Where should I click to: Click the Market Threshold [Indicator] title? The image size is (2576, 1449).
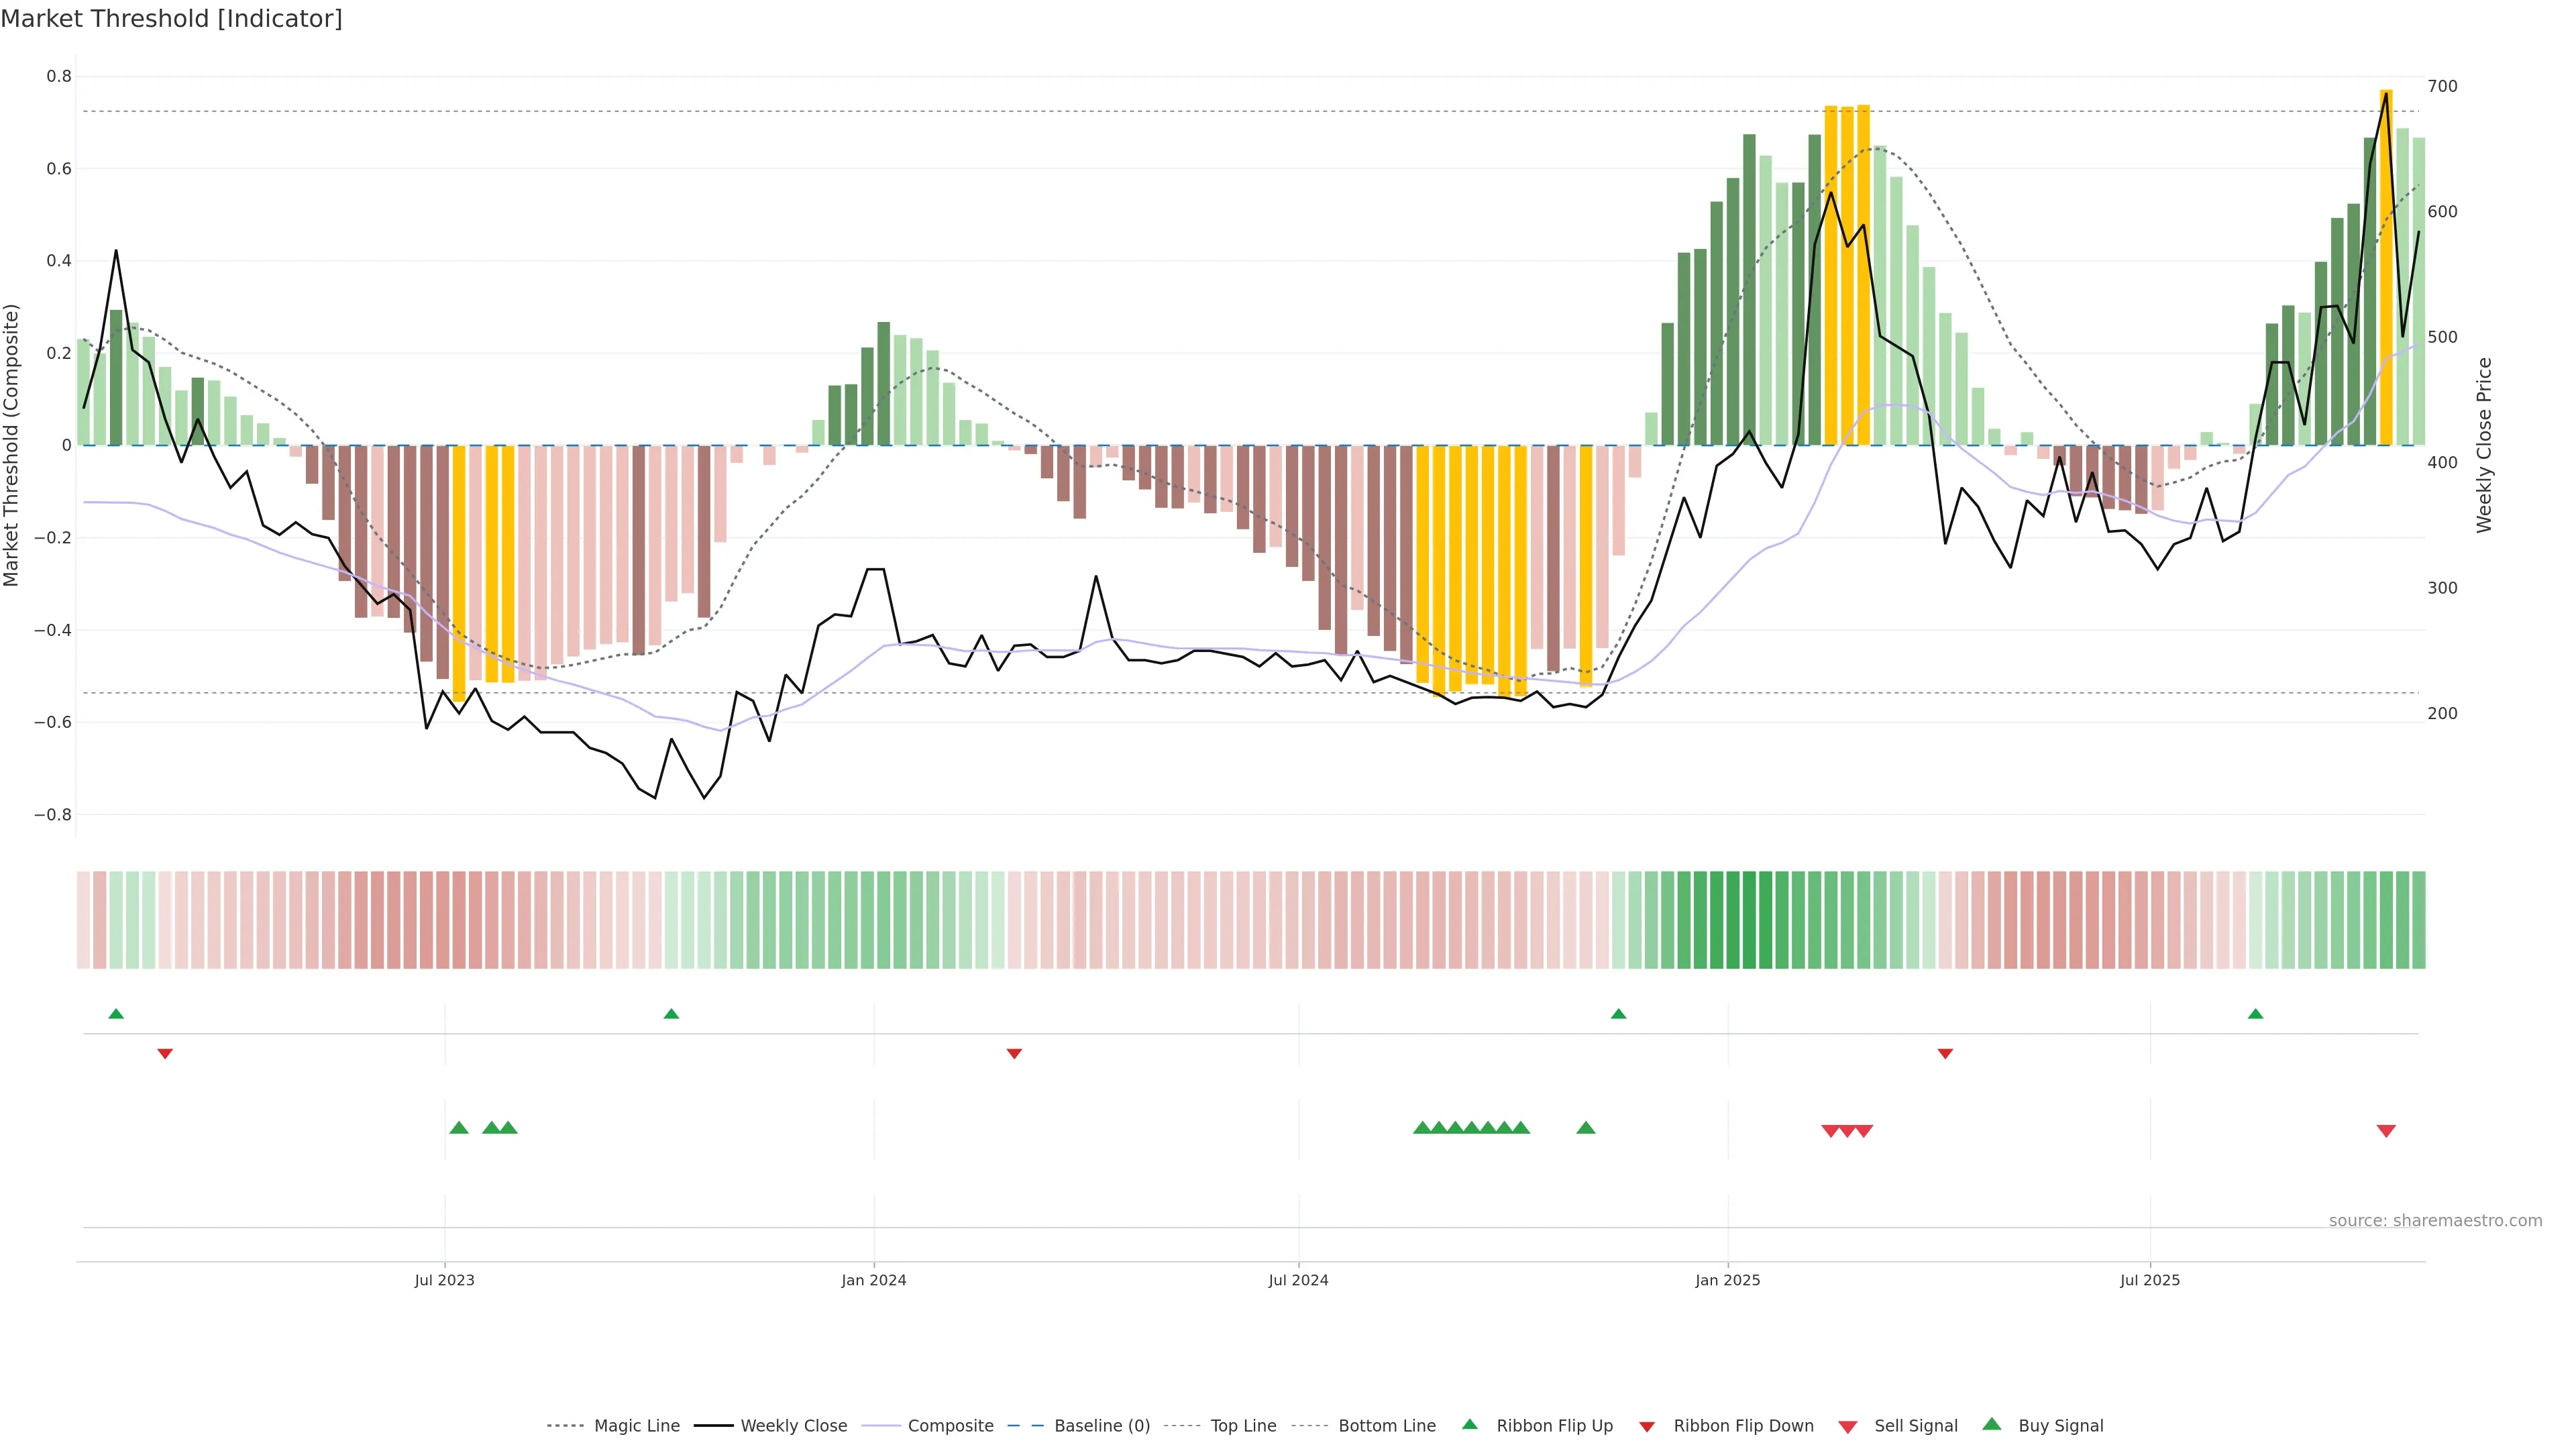171,19
